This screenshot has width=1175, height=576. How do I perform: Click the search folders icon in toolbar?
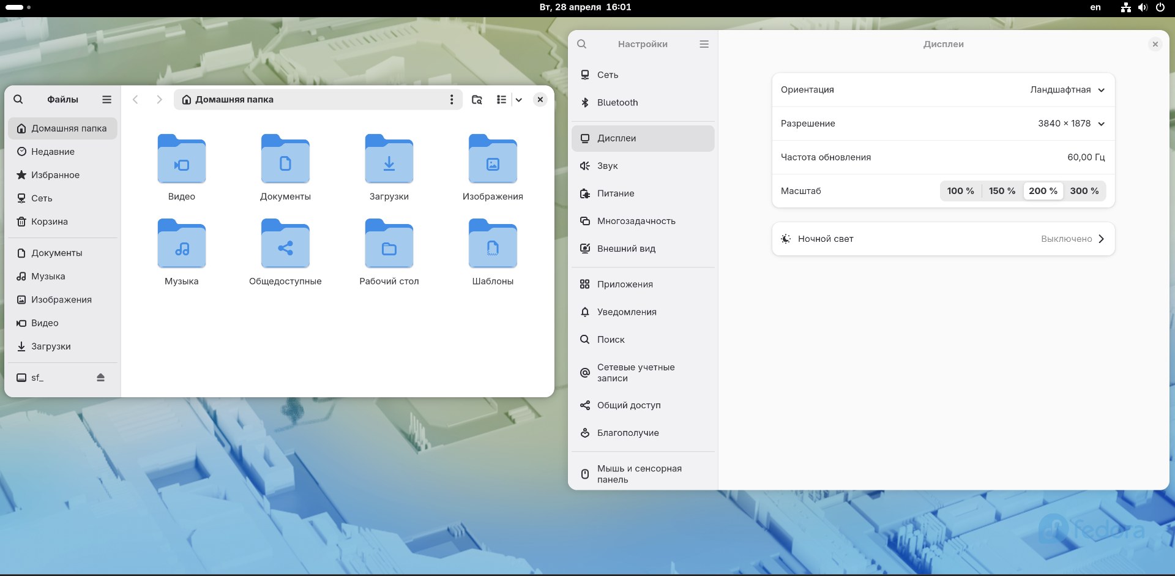(477, 99)
